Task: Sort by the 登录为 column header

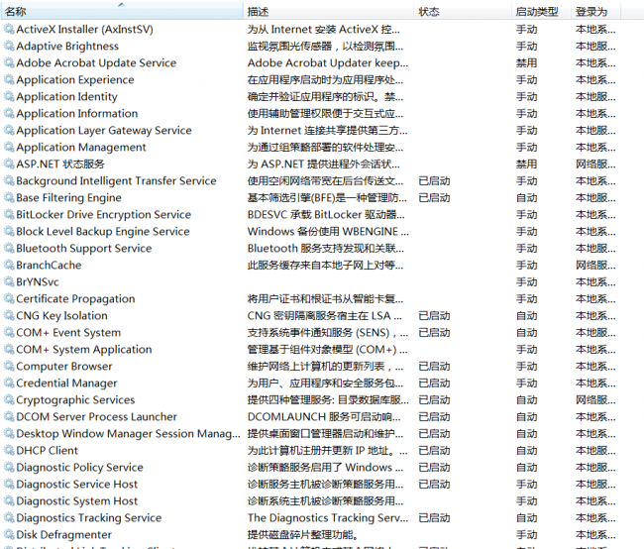Action: (595, 12)
